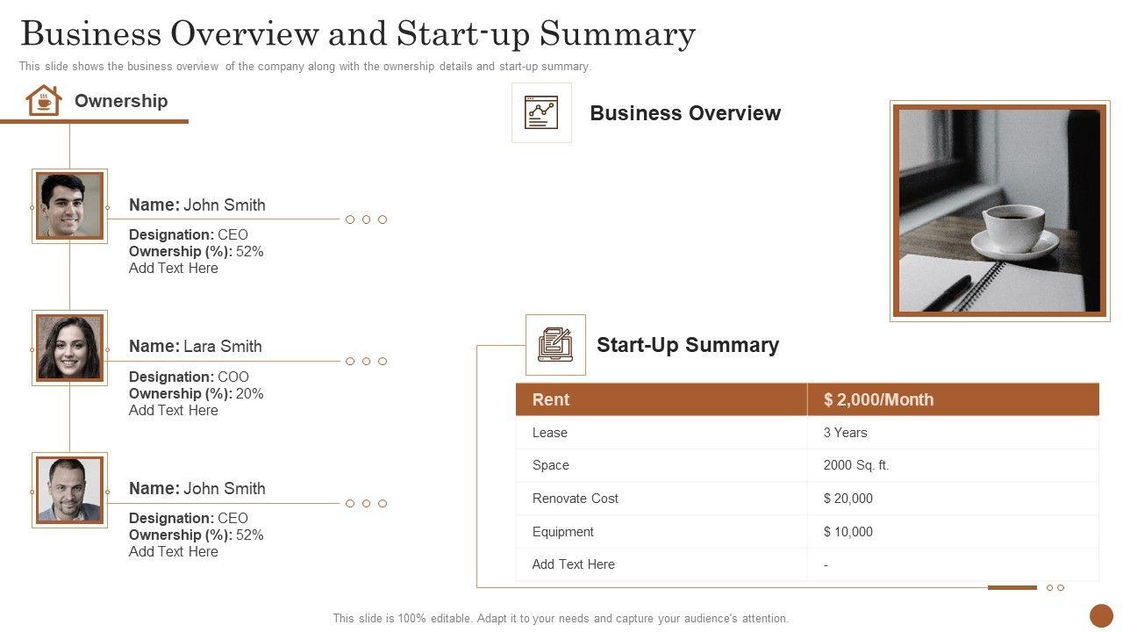The height and width of the screenshot is (632, 1123).
Task: Click the Business Overview chart icon
Action: [x=541, y=112]
